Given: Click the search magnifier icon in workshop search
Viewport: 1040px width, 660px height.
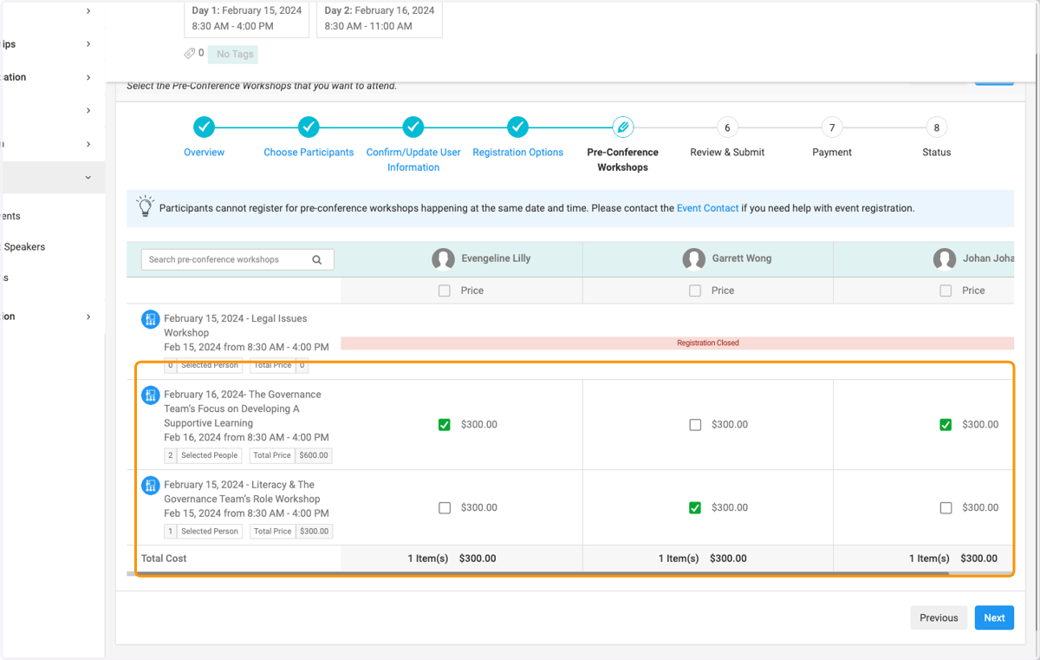Looking at the screenshot, I should point(317,259).
